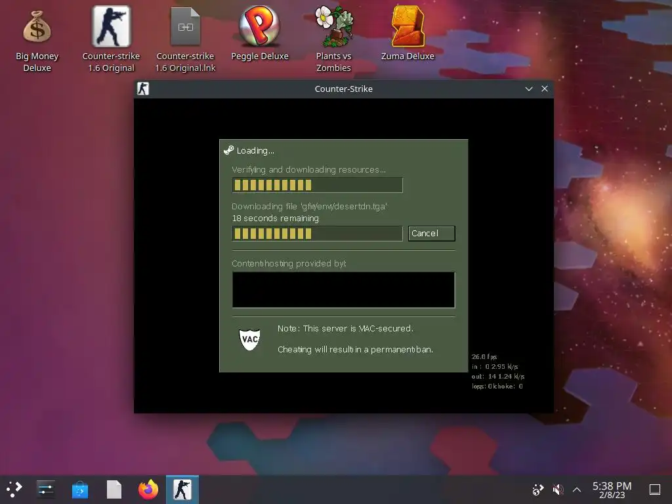This screenshot has width=672, height=504.
Task: Click the content hosting black box
Action: 343,289
